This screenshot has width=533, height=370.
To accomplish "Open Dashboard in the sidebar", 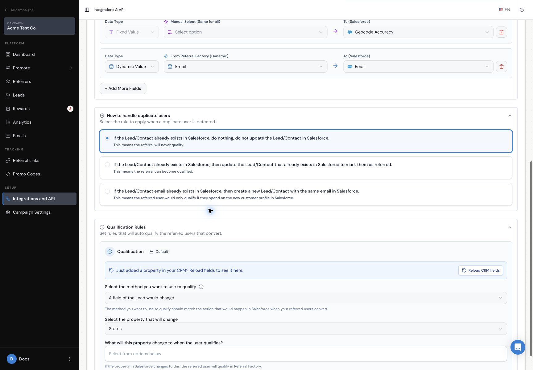I will [39, 54].
